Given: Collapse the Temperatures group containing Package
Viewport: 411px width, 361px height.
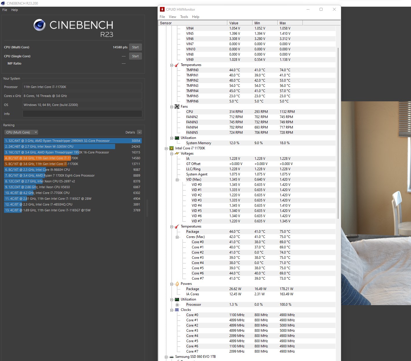Looking at the screenshot, I should (x=172, y=227).
